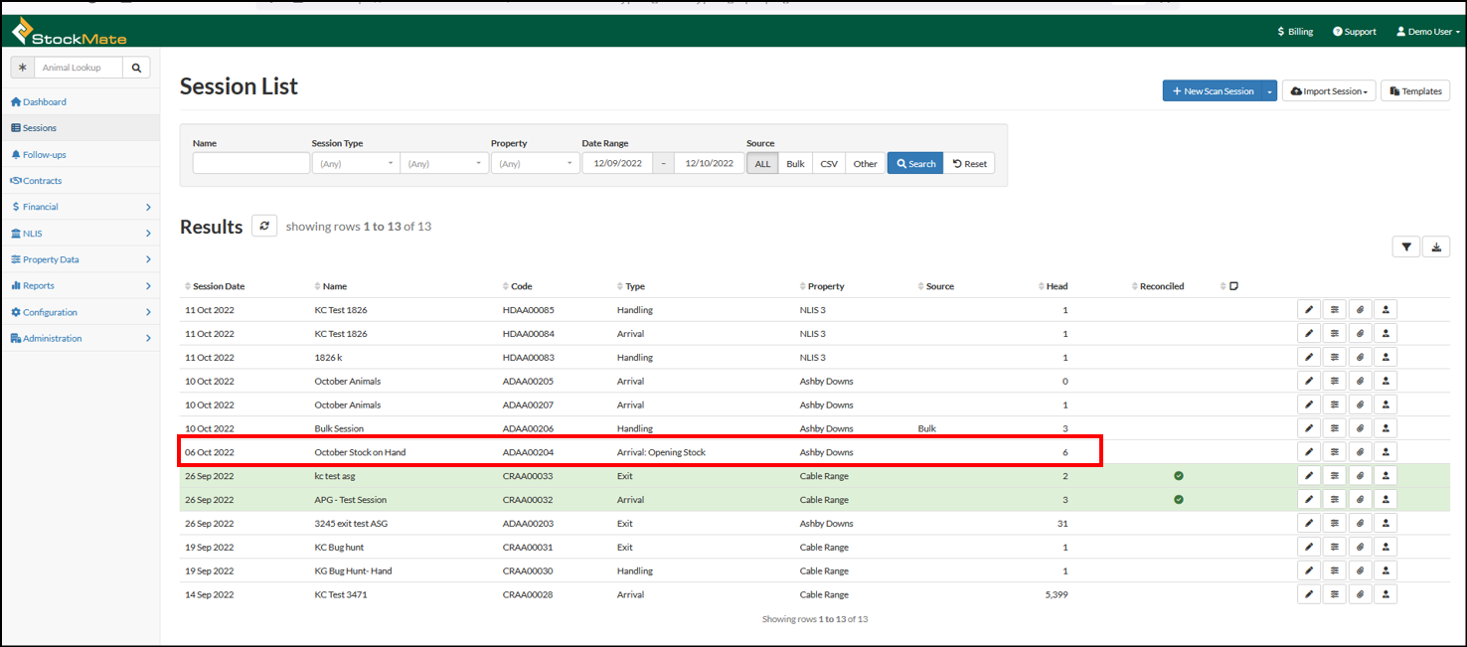The height and width of the screenshot is (647, 1467).
Task: Open the Property filter dropdown
Action: point(535,162)
